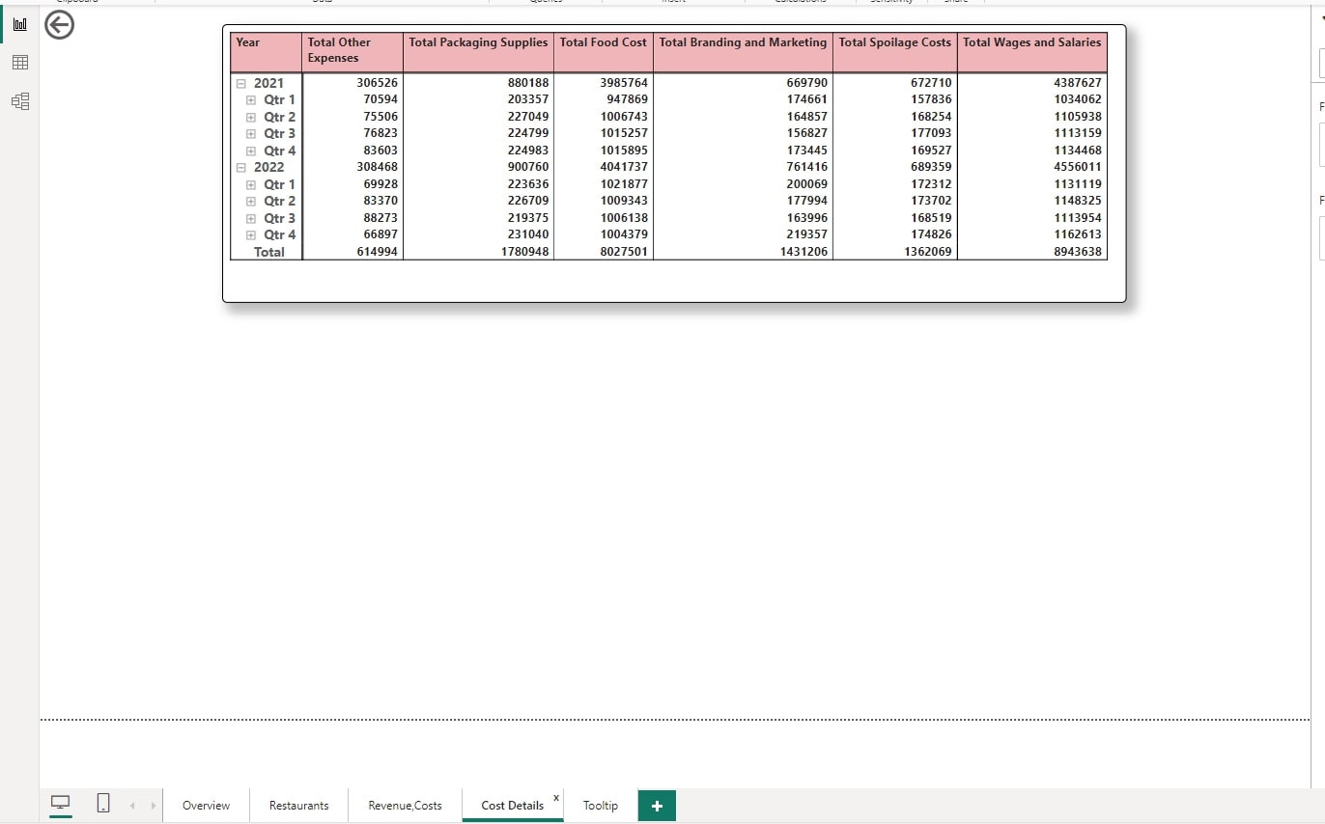Screen dimensions: 1325x824
Task: Expand Qtr 2 under 2021
Action: click(x=250, y=117)
